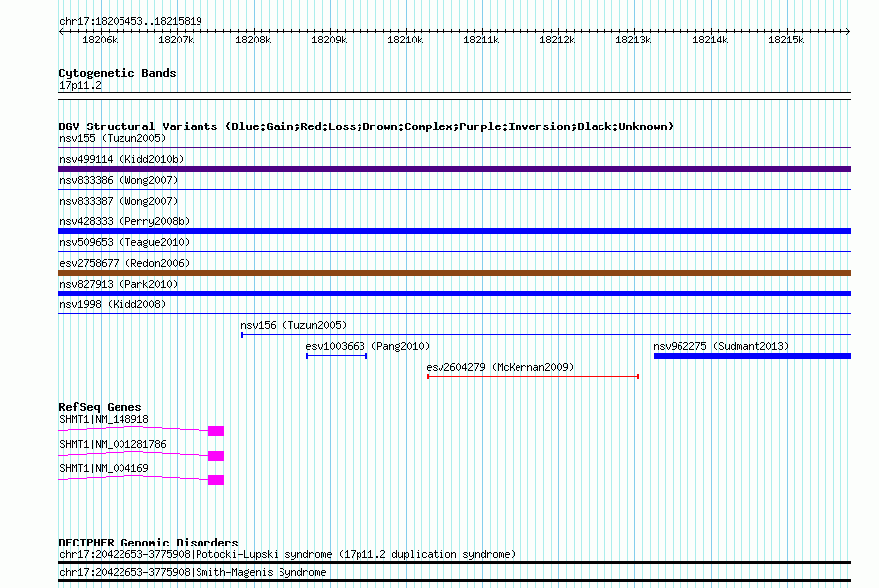
Task: Open transcript SHMT1|NM_148918
Action: point(104,420)
